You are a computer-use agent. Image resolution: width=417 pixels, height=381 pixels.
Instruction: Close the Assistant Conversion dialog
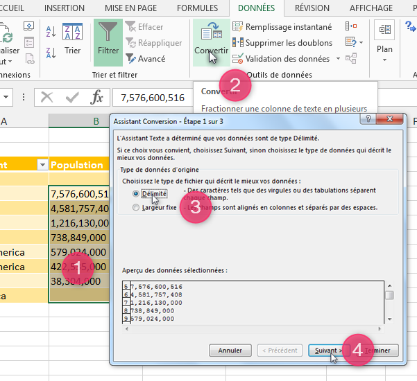[389, 118]
